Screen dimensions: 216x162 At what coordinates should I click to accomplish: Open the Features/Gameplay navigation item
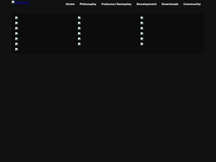[x=116, y=4]
